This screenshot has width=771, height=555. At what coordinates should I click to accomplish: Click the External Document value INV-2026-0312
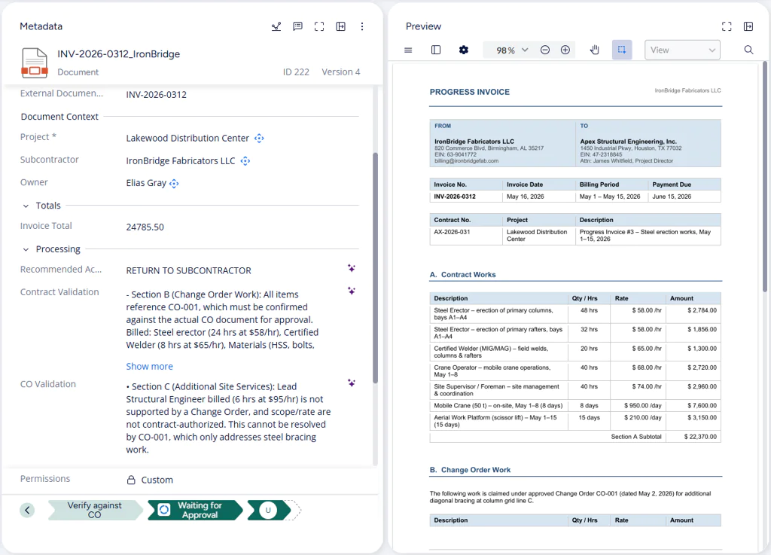(x=157, y=95)
